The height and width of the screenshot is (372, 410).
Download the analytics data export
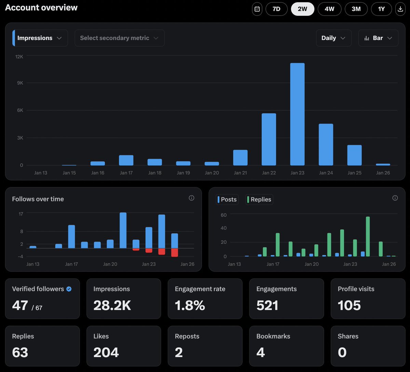click(x=400, y=9)
